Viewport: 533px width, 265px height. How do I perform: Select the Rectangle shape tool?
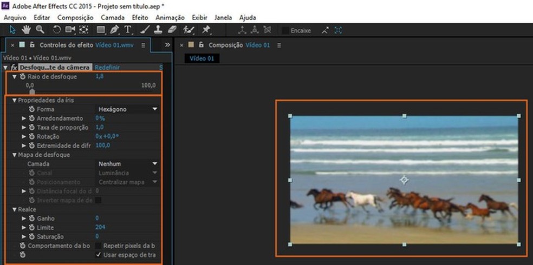point(101,30)
